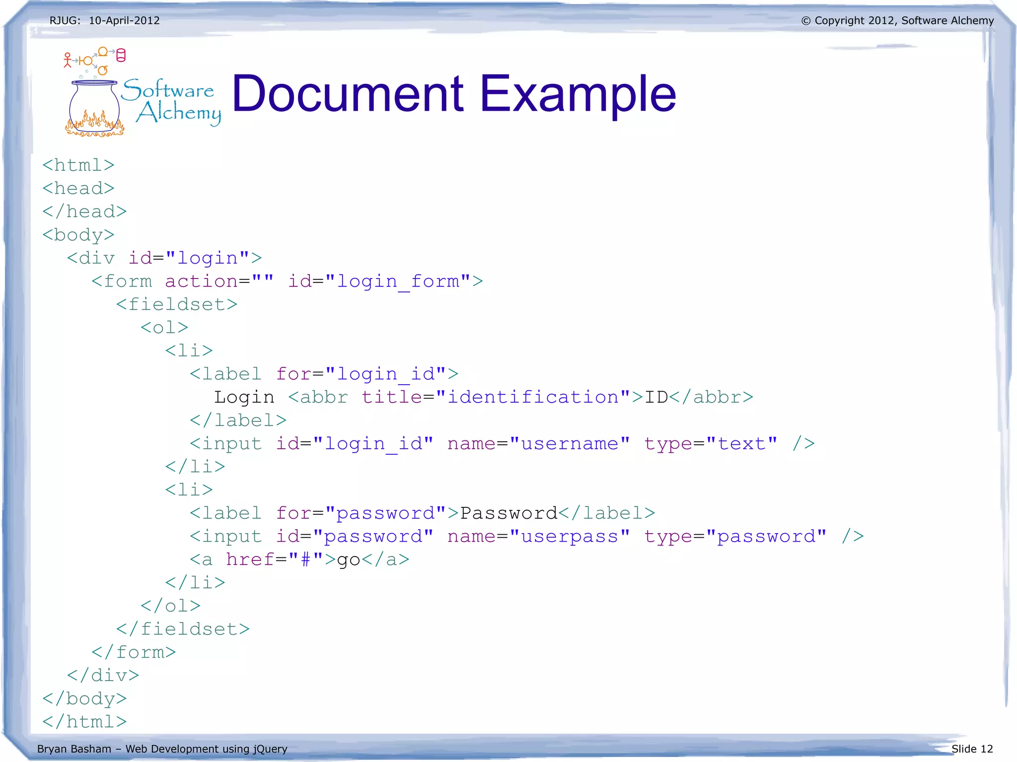Click the a href go link code

299,559
